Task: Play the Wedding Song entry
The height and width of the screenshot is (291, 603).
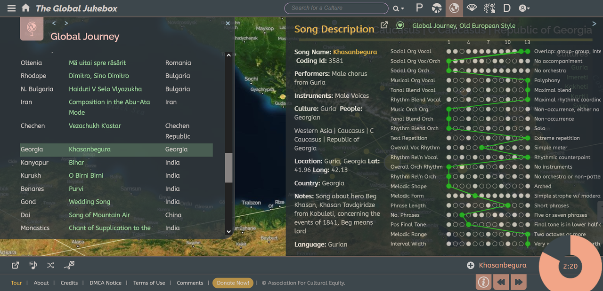Action: click(x=90, y=202)
